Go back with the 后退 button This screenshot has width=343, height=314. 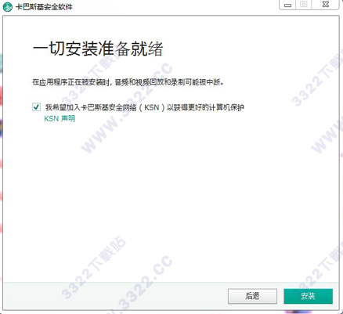click(x=252, y=296)
